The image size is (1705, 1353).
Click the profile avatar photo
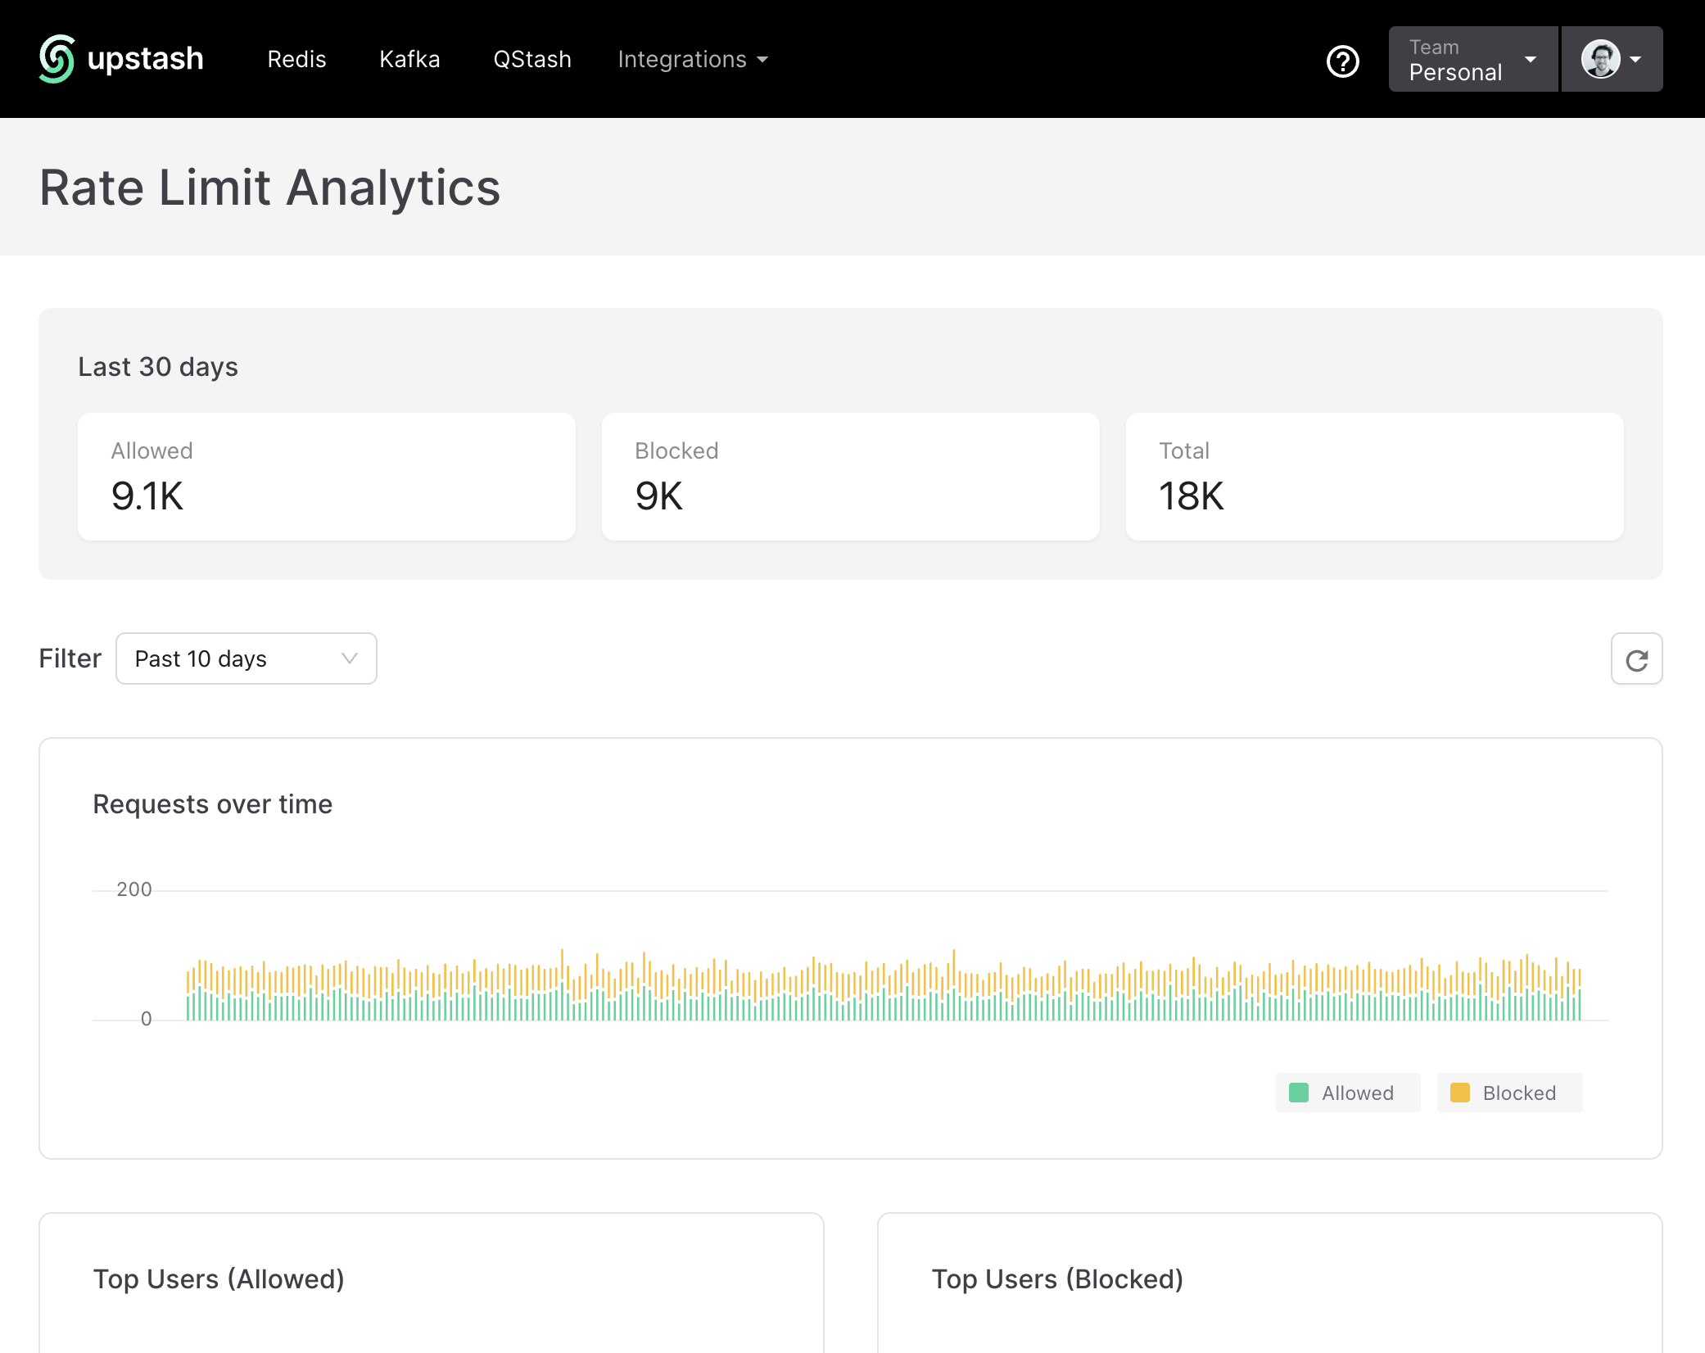pyautogui.click(x=1601, y=59)
